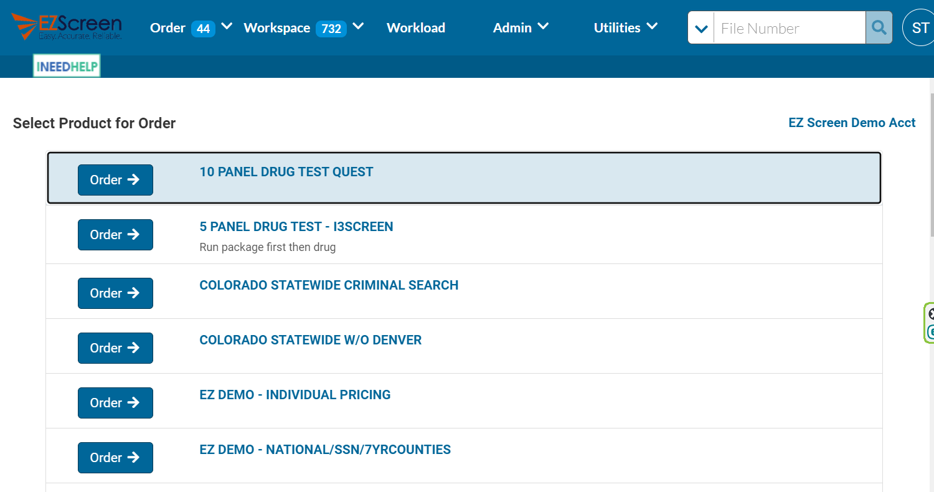Select COLORADO STATEWIDE CRIMINAL SEARCH title

[329, 285]
